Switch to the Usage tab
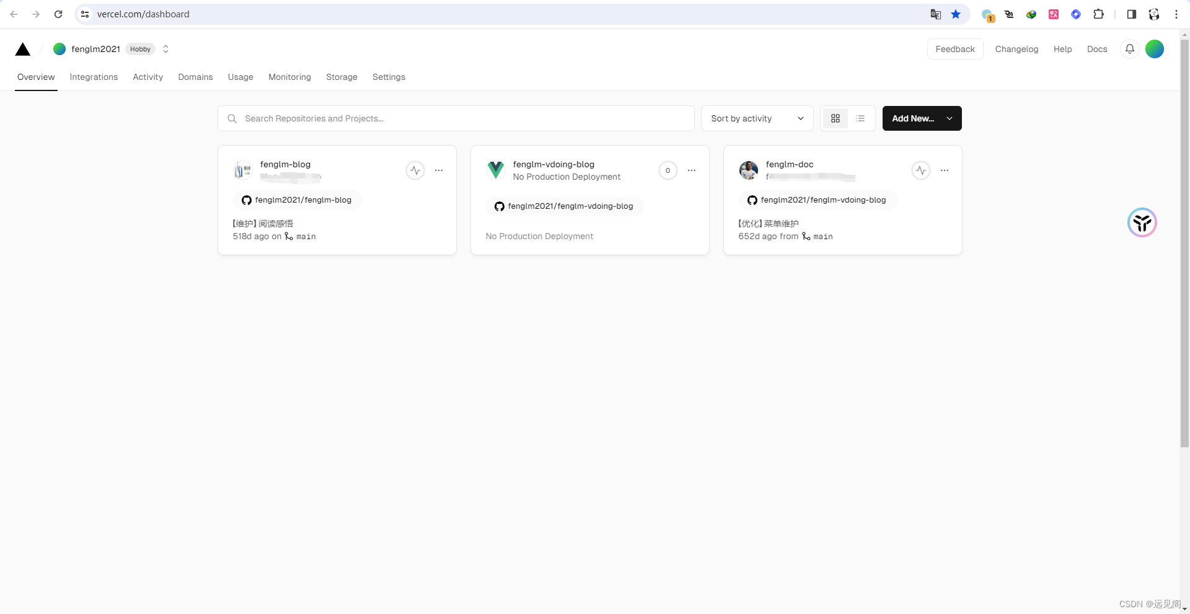Image resolution: width=1190 pixels, height=614 pixels. pyautogui.click(x=240, y=77)
